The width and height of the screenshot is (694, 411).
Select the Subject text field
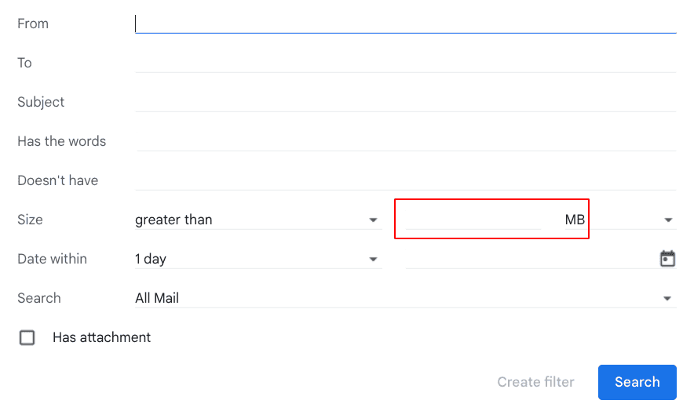(x=405, y=102)
